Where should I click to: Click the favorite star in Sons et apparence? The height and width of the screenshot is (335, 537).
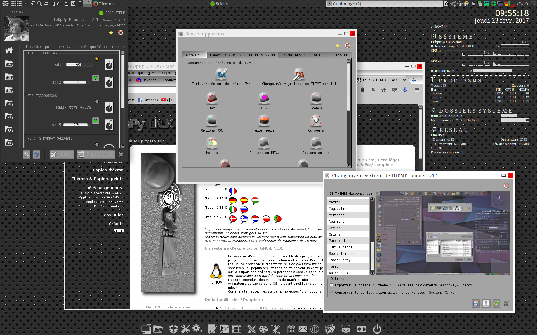pyautogui.click(x=338, y=46)
